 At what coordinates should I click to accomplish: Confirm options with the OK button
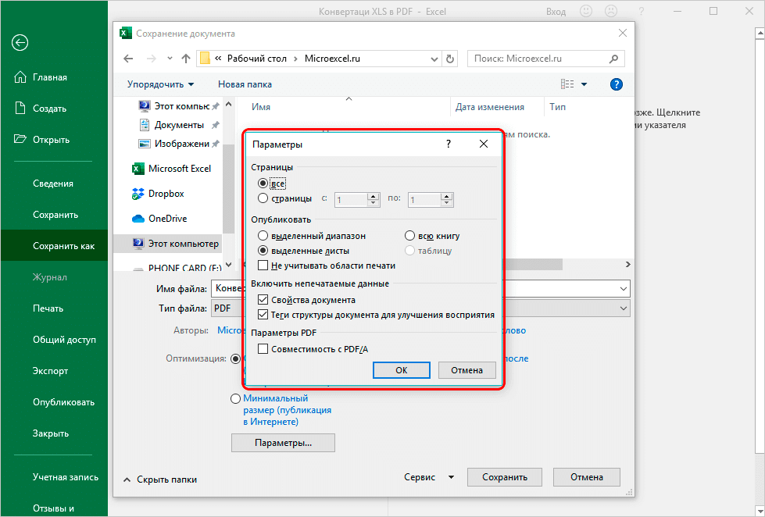point(401,369)
